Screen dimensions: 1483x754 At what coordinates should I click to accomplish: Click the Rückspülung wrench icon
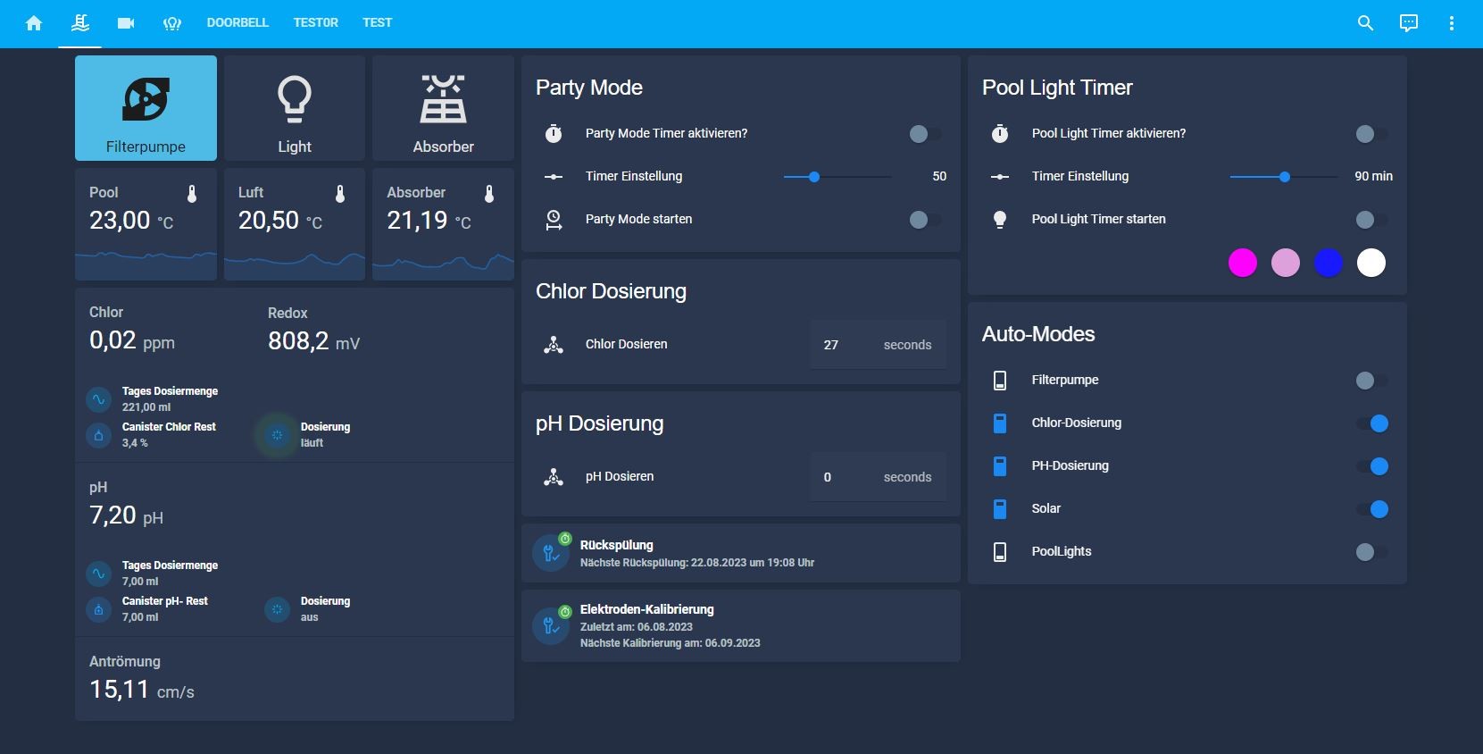[551, 553]
